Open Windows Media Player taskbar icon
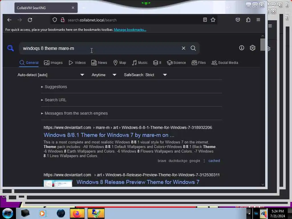The width and height of the screenshot is (292, 219). 42,213
